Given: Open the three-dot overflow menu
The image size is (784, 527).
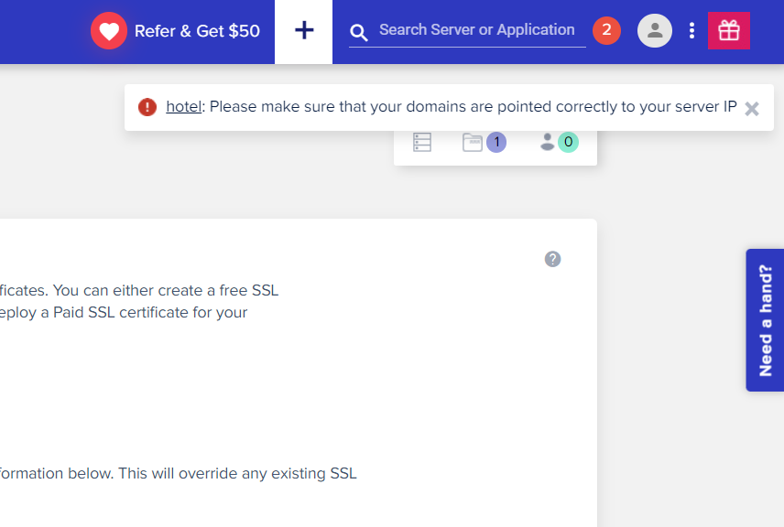Looking at the screenshot, I should (691, 30).
